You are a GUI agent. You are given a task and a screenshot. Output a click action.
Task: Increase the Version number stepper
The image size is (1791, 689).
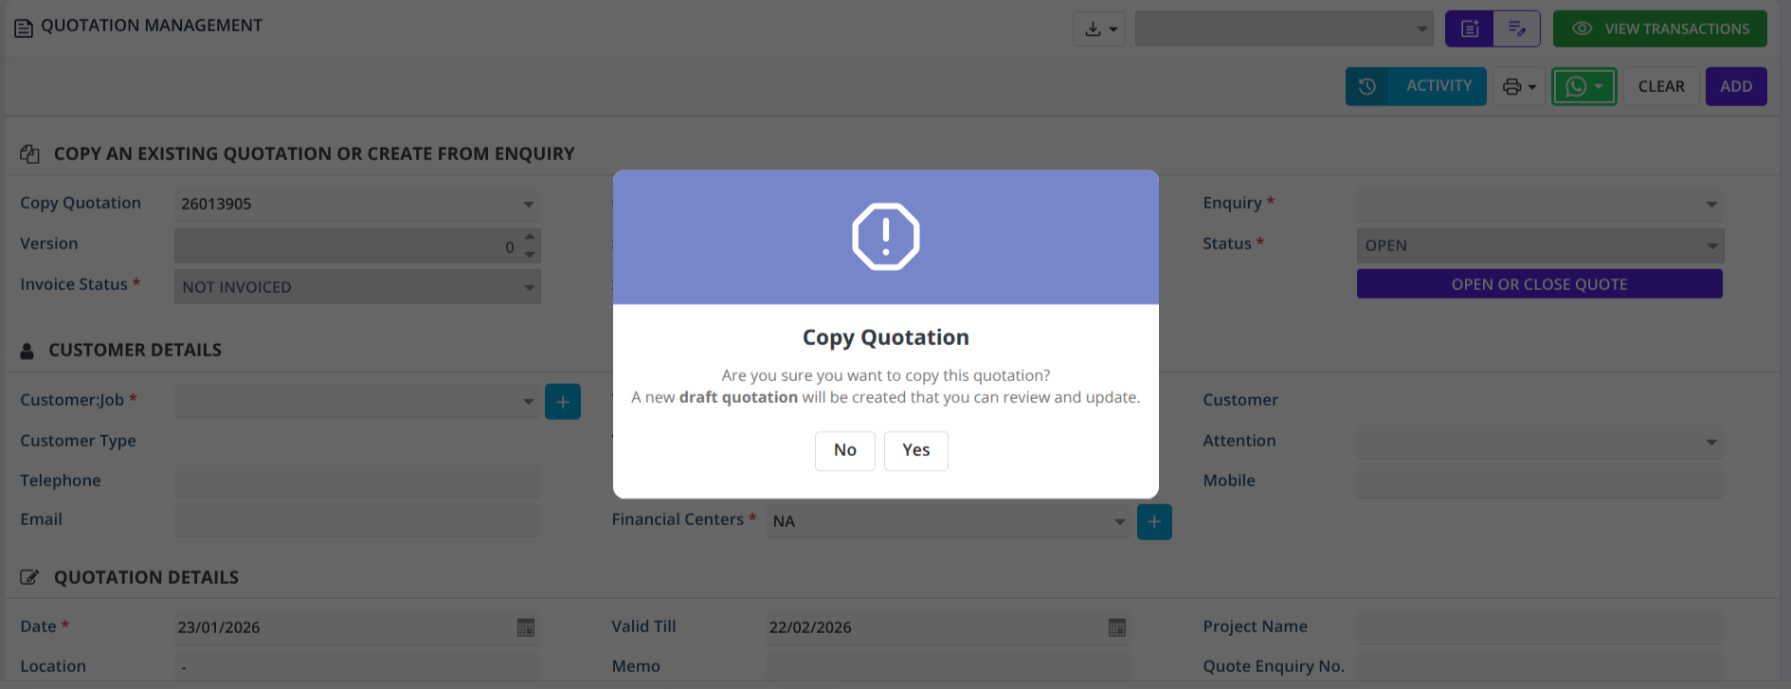pos(531,237)
